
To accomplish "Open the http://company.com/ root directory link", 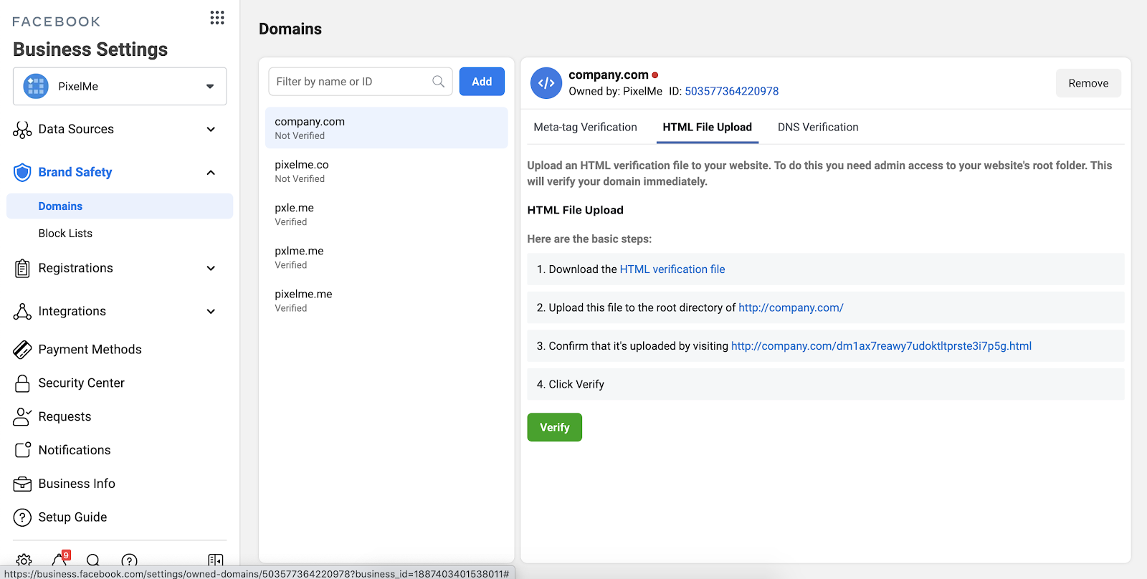I will [x=791, y=307].
